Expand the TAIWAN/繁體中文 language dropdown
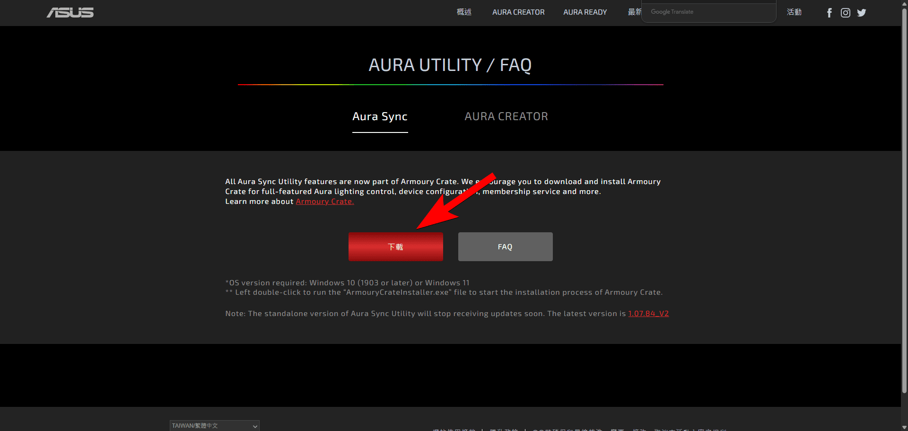908x431 pixels. (x=214, y=425)
